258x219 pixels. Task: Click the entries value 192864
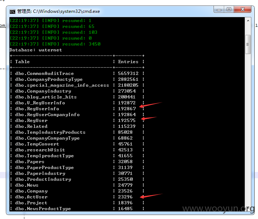point(127,115)
